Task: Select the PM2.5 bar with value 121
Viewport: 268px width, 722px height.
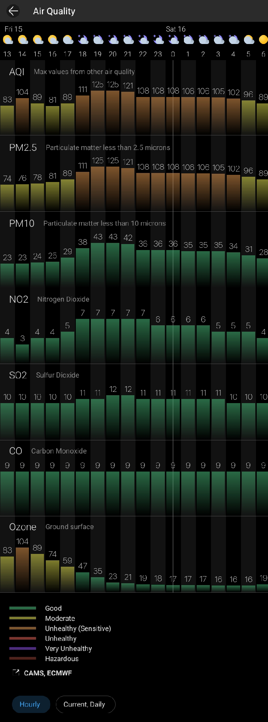Action: click(x=128, y=189)
